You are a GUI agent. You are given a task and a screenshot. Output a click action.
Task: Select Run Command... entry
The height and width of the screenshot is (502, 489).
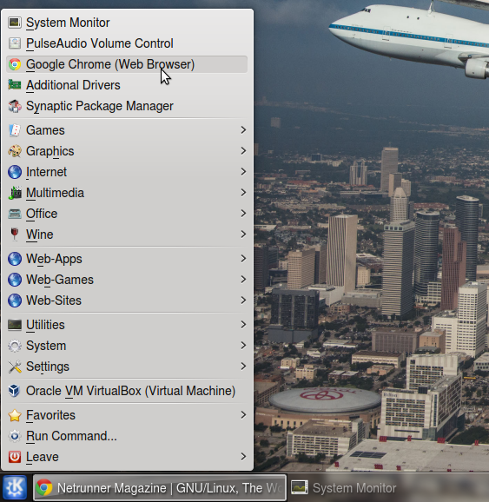(x=127, y=436)
